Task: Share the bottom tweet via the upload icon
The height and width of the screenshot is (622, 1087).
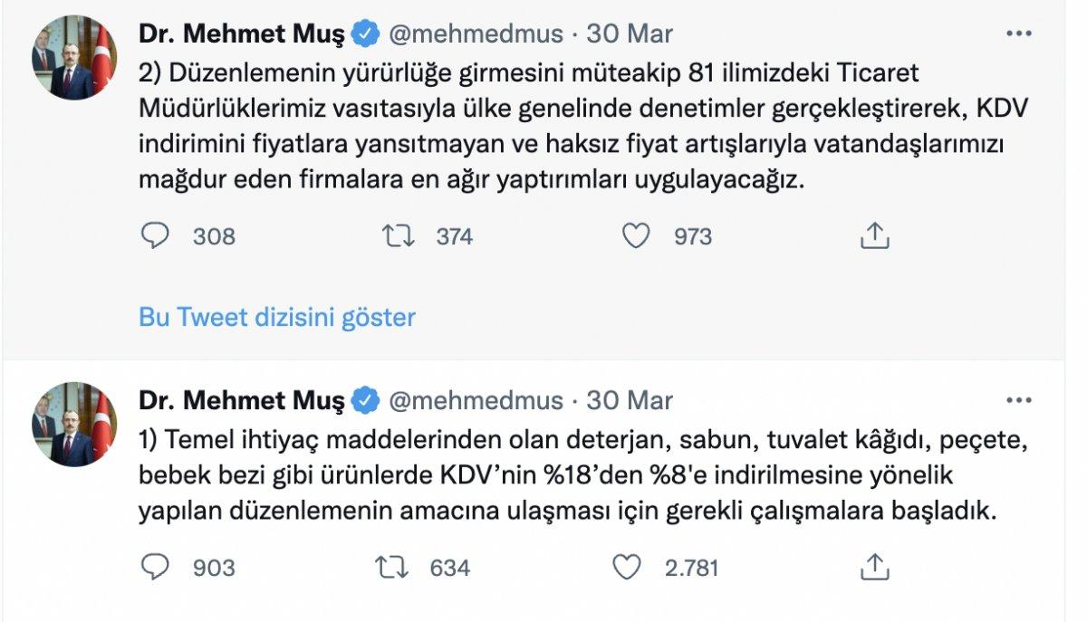Action: click(875, 566)
